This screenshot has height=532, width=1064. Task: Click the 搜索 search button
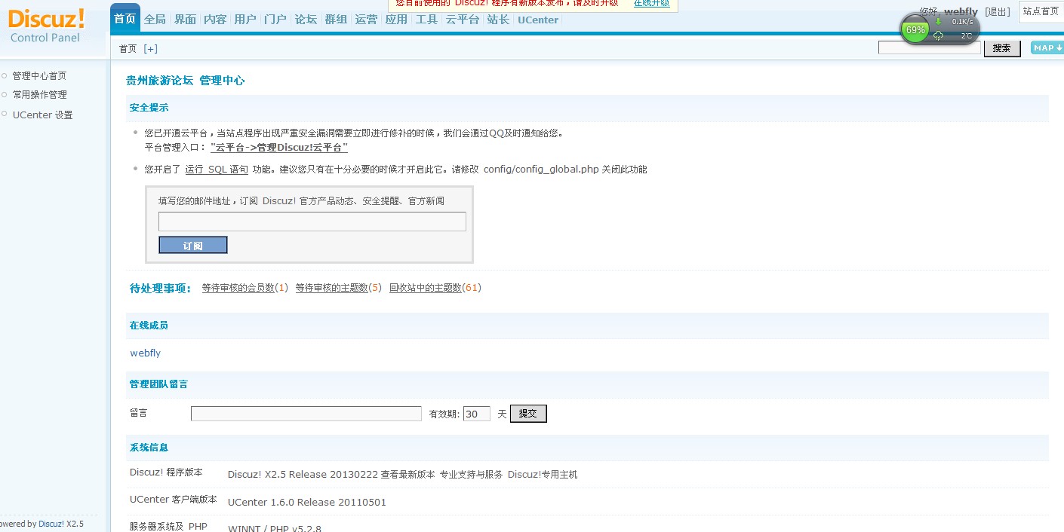1002,48
